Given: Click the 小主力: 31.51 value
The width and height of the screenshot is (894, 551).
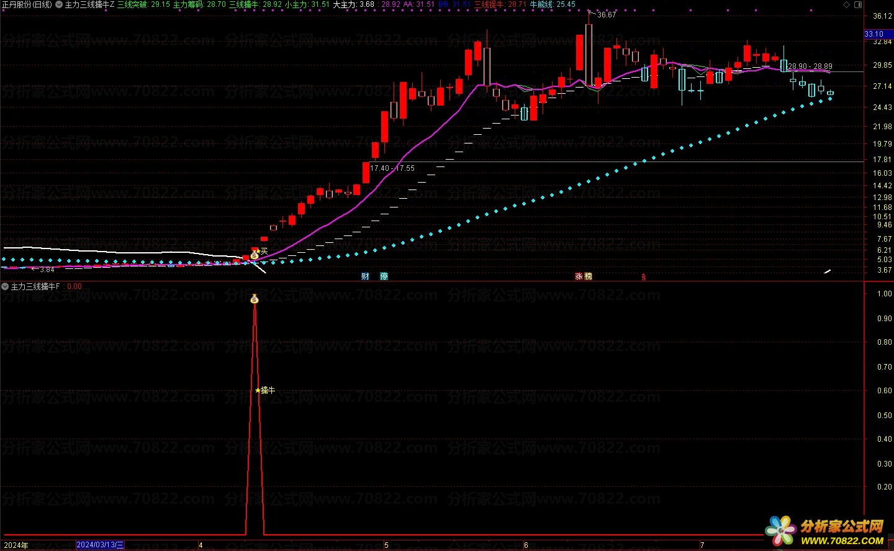Looking at the screenshot, I should pos(307,4).
